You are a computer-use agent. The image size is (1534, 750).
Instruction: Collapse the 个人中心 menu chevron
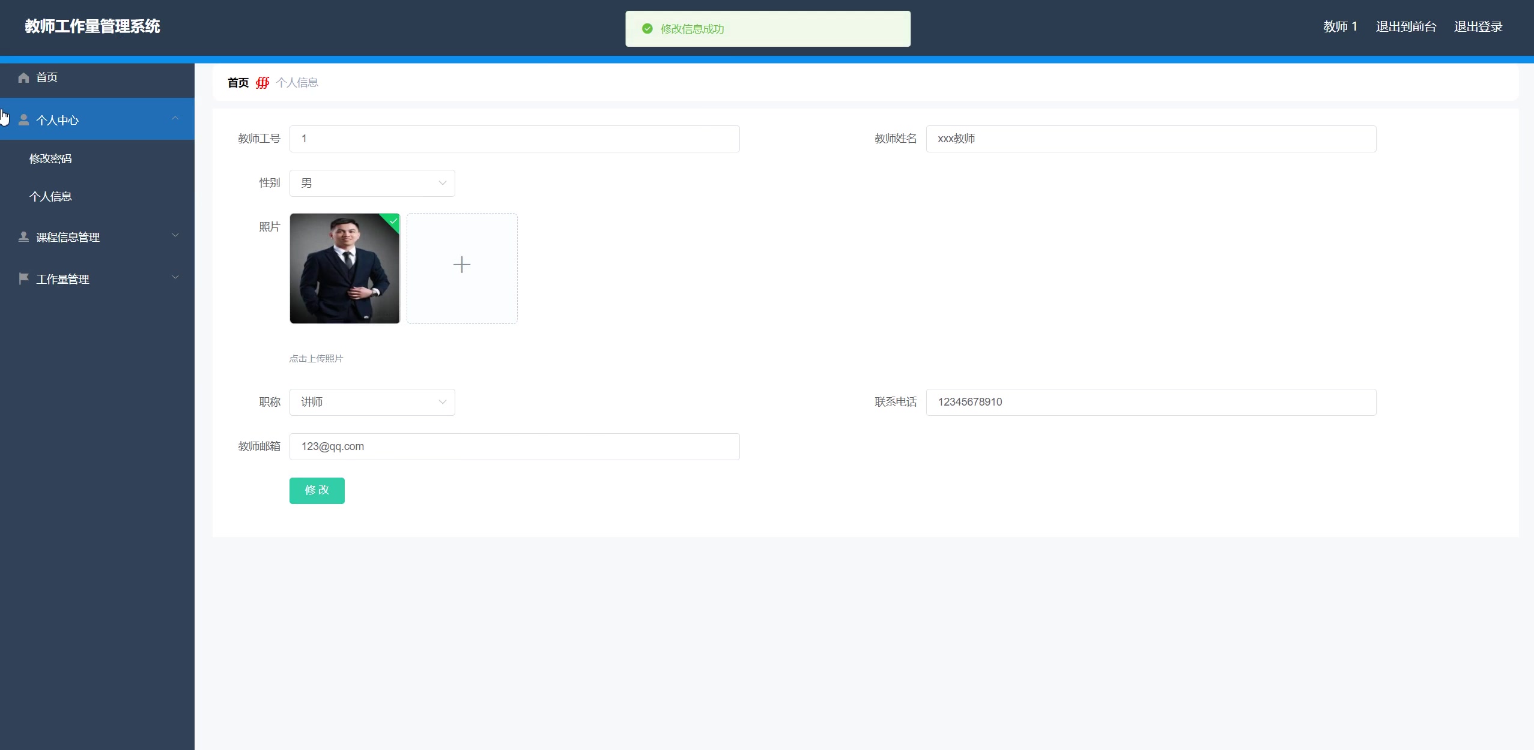pos(175,118)
